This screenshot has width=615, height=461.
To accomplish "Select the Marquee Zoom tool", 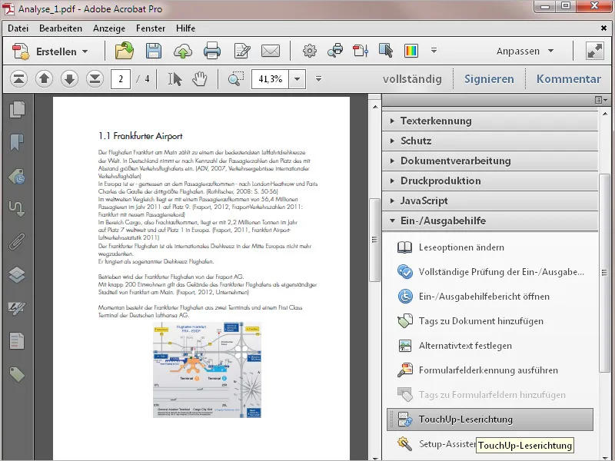I will coord(234,78).
